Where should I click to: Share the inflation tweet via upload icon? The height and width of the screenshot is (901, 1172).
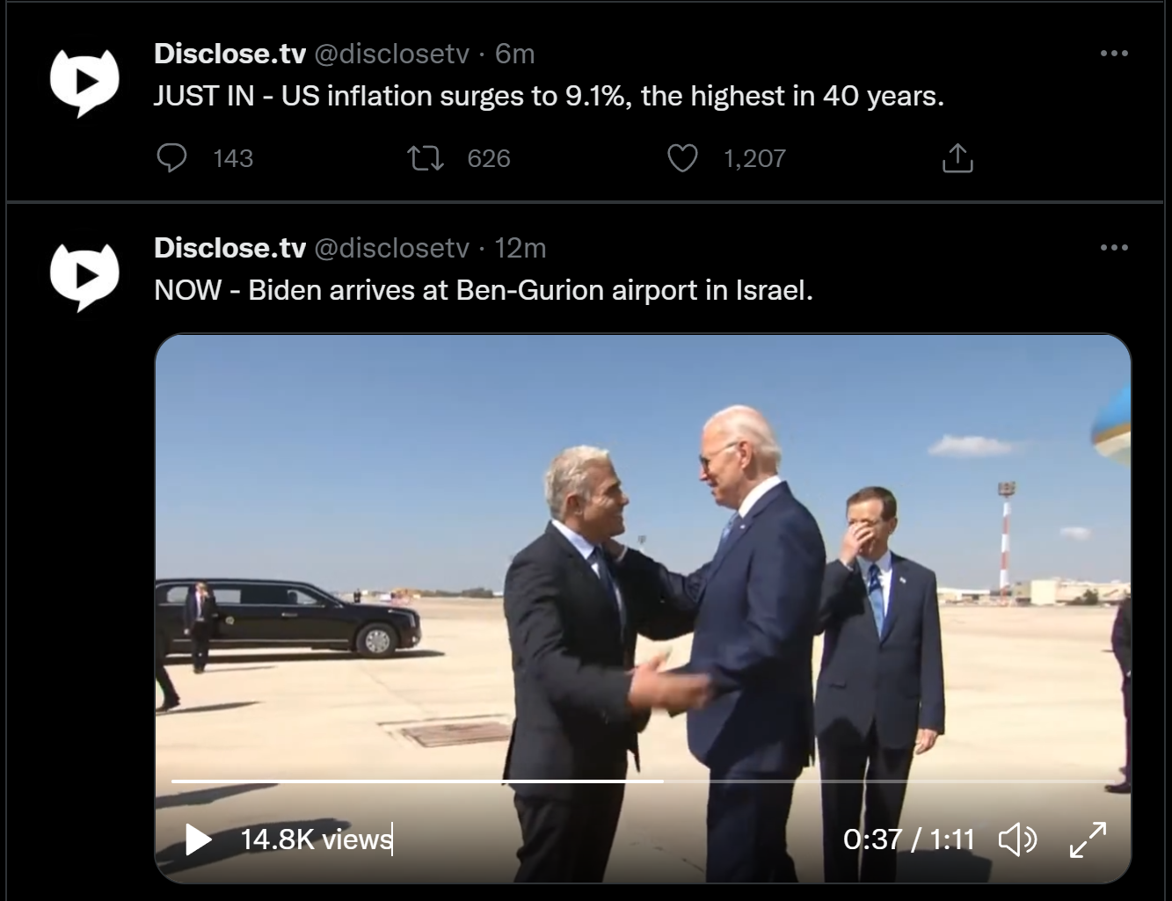coord(957,158)
